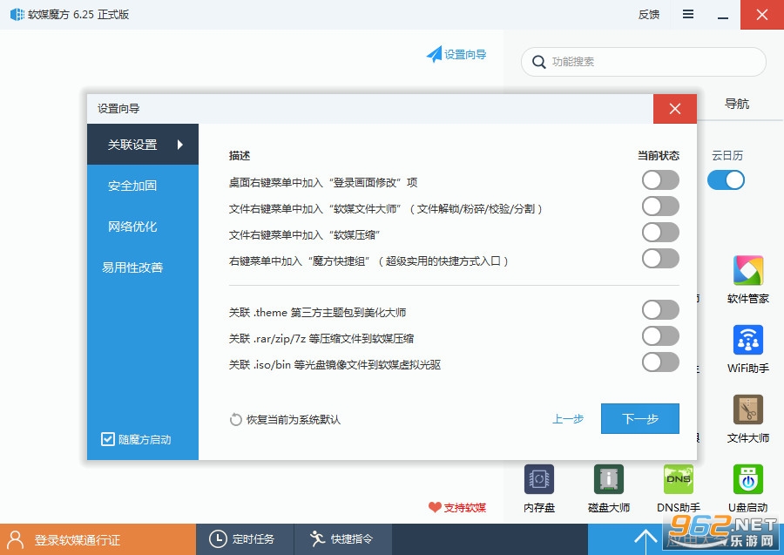
Task: Enable “魔方快捷组” right-click menu switch
Action: tap(660, 259)
